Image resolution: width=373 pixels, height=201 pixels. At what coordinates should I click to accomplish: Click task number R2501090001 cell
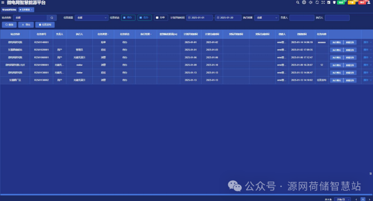[41, 65]
